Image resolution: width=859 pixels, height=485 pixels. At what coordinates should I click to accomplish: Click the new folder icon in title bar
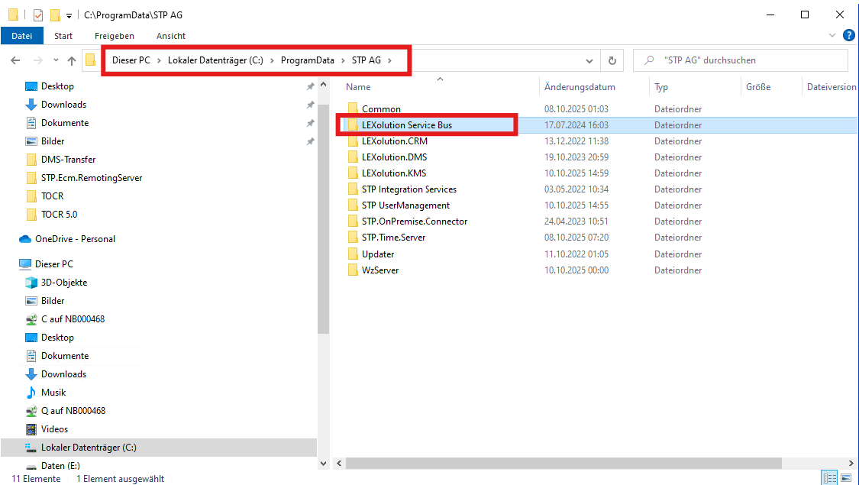[x=55, y=15]
